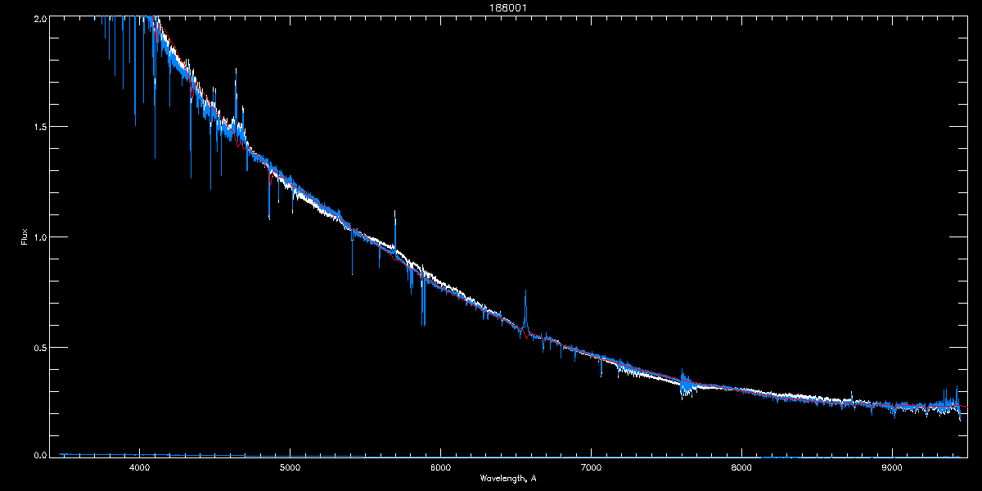Click the 8000 x-axis tick label
Screen dimensions: 982x491
click(x=741, y=467)
